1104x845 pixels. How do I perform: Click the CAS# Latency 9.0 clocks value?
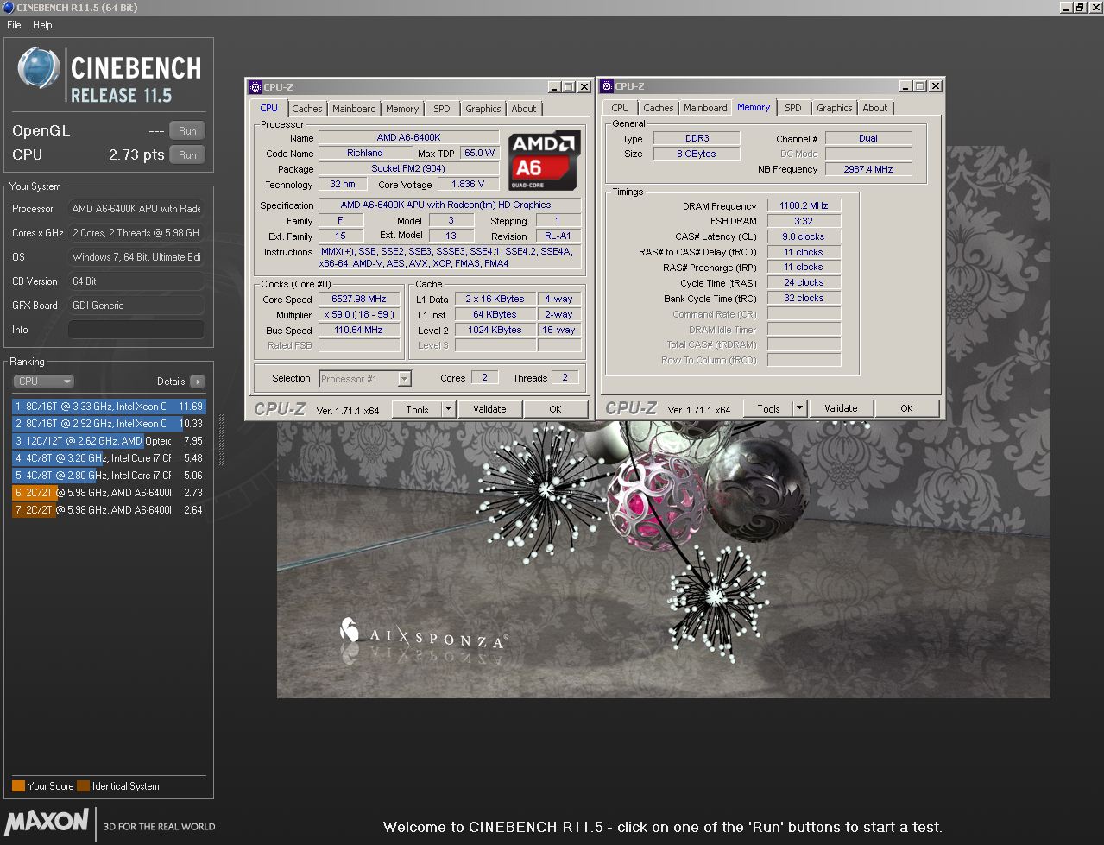click(804, 236)
